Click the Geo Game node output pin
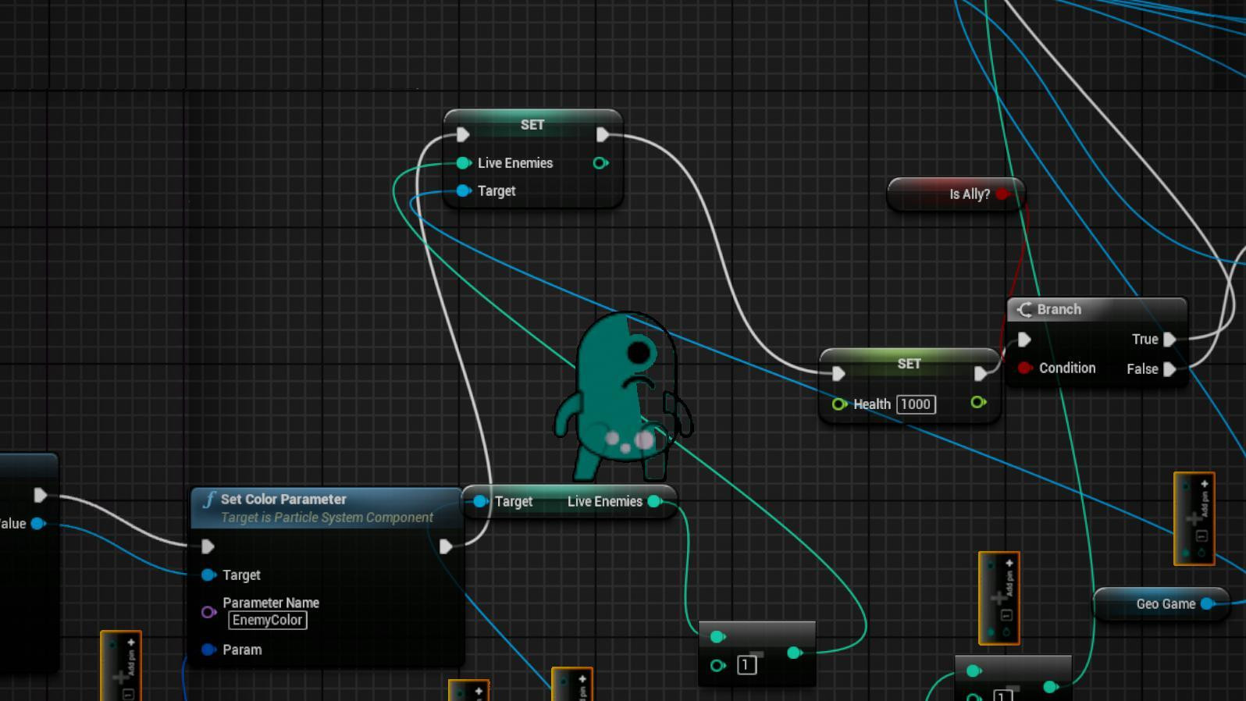Screen dimensions: 1246x701 tap(1207, 603)
